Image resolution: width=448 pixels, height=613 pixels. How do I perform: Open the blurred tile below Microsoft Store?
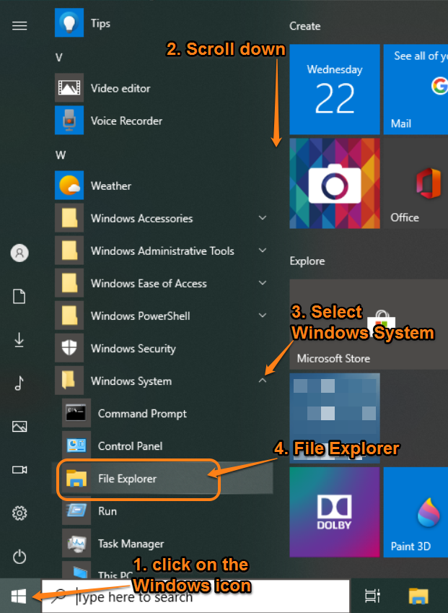334,418
